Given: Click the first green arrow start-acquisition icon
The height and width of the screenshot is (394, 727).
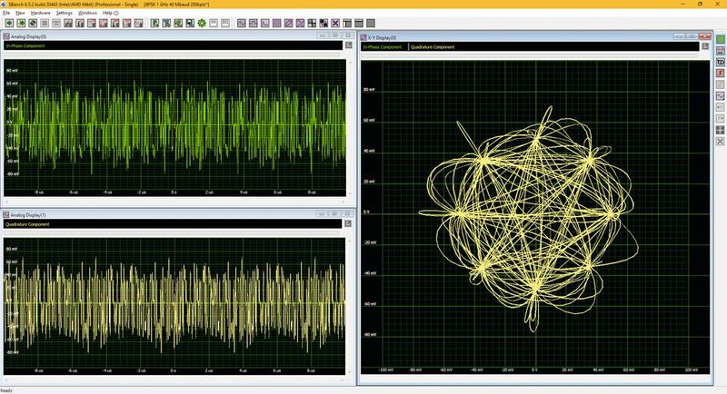Looking at the screenshot, I should 9,23.
